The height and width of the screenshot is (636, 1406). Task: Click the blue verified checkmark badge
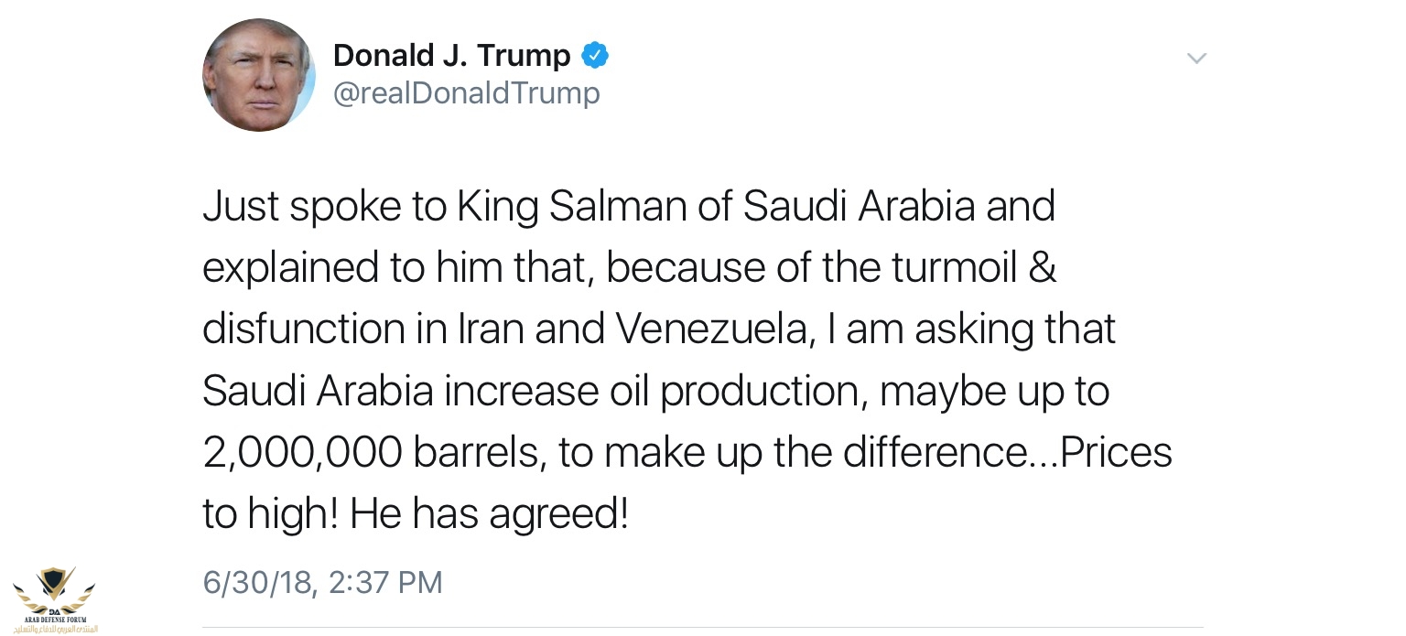tap(595, 56)
